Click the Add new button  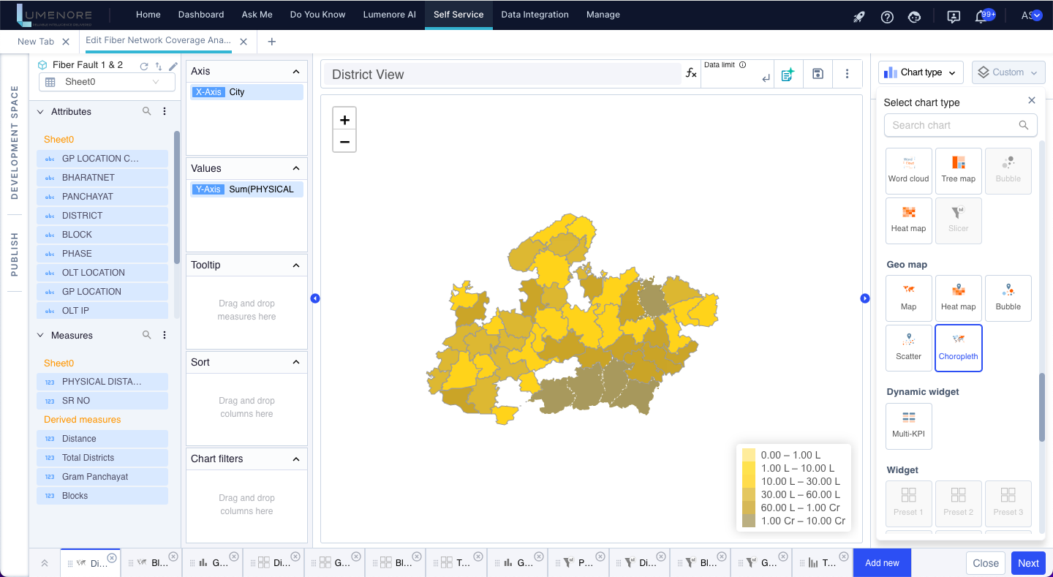pyautogui.click(x=882, y=562)
